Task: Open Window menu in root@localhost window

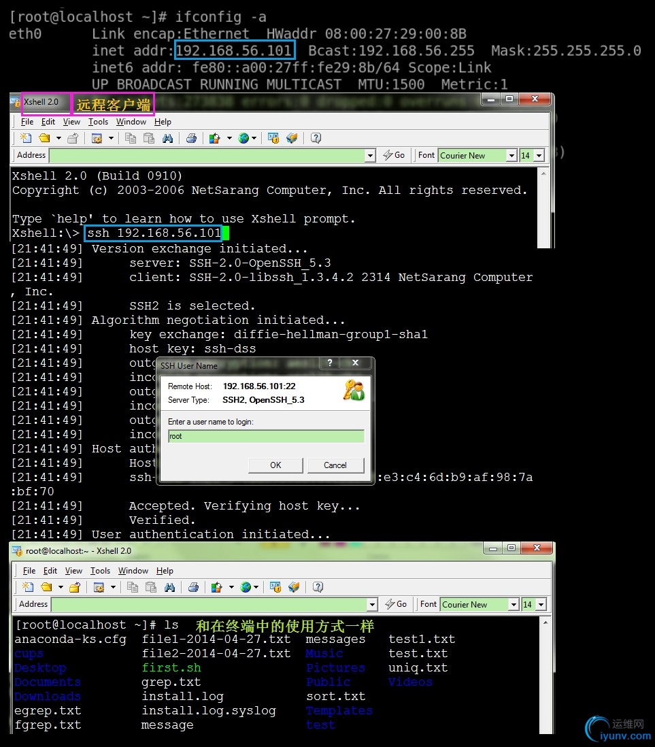Action: click(x=133, y=571)
